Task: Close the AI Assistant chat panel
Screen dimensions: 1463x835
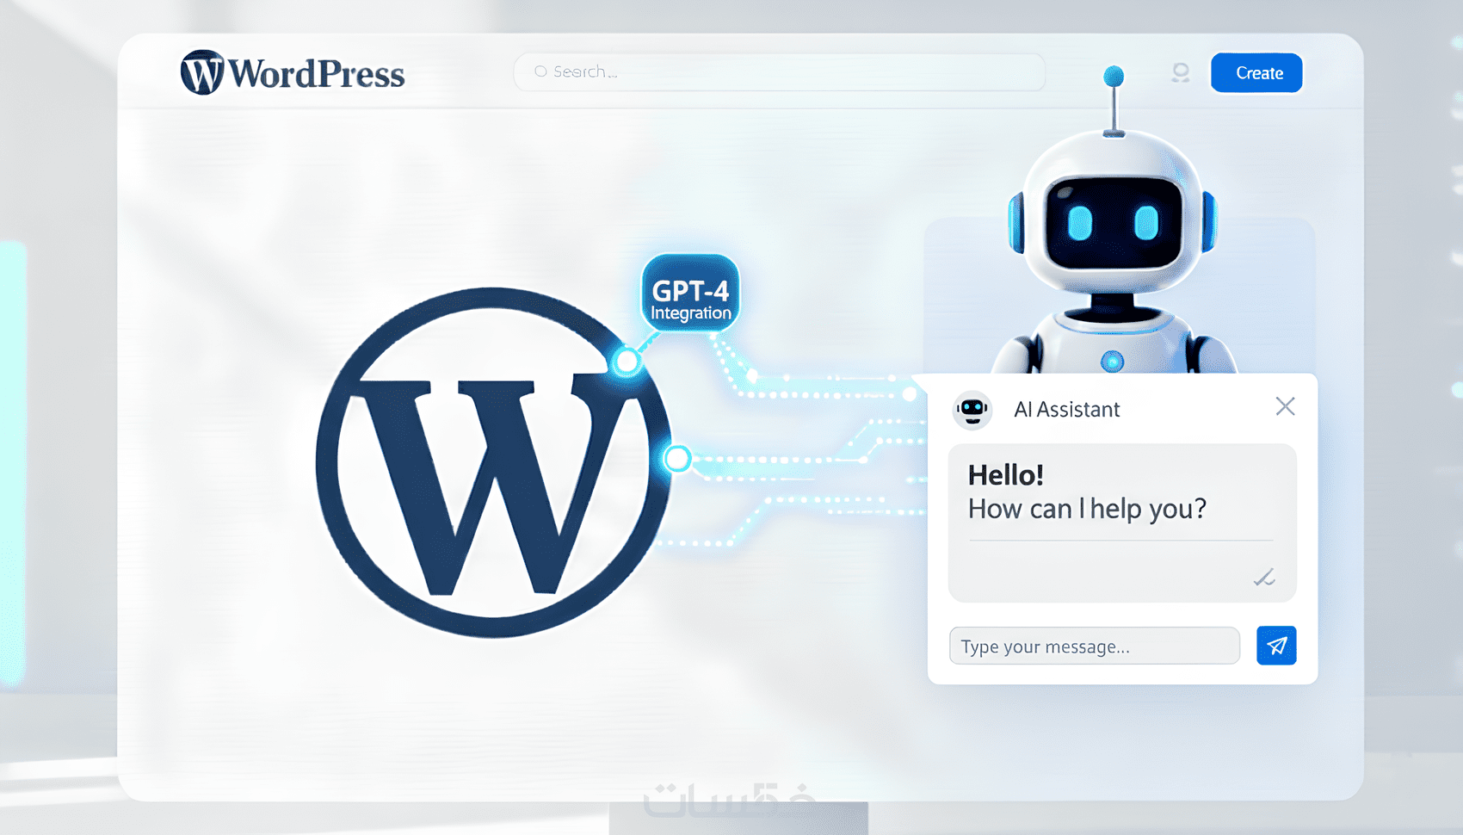Action: pyautogui.click(x=1285, y=406)
